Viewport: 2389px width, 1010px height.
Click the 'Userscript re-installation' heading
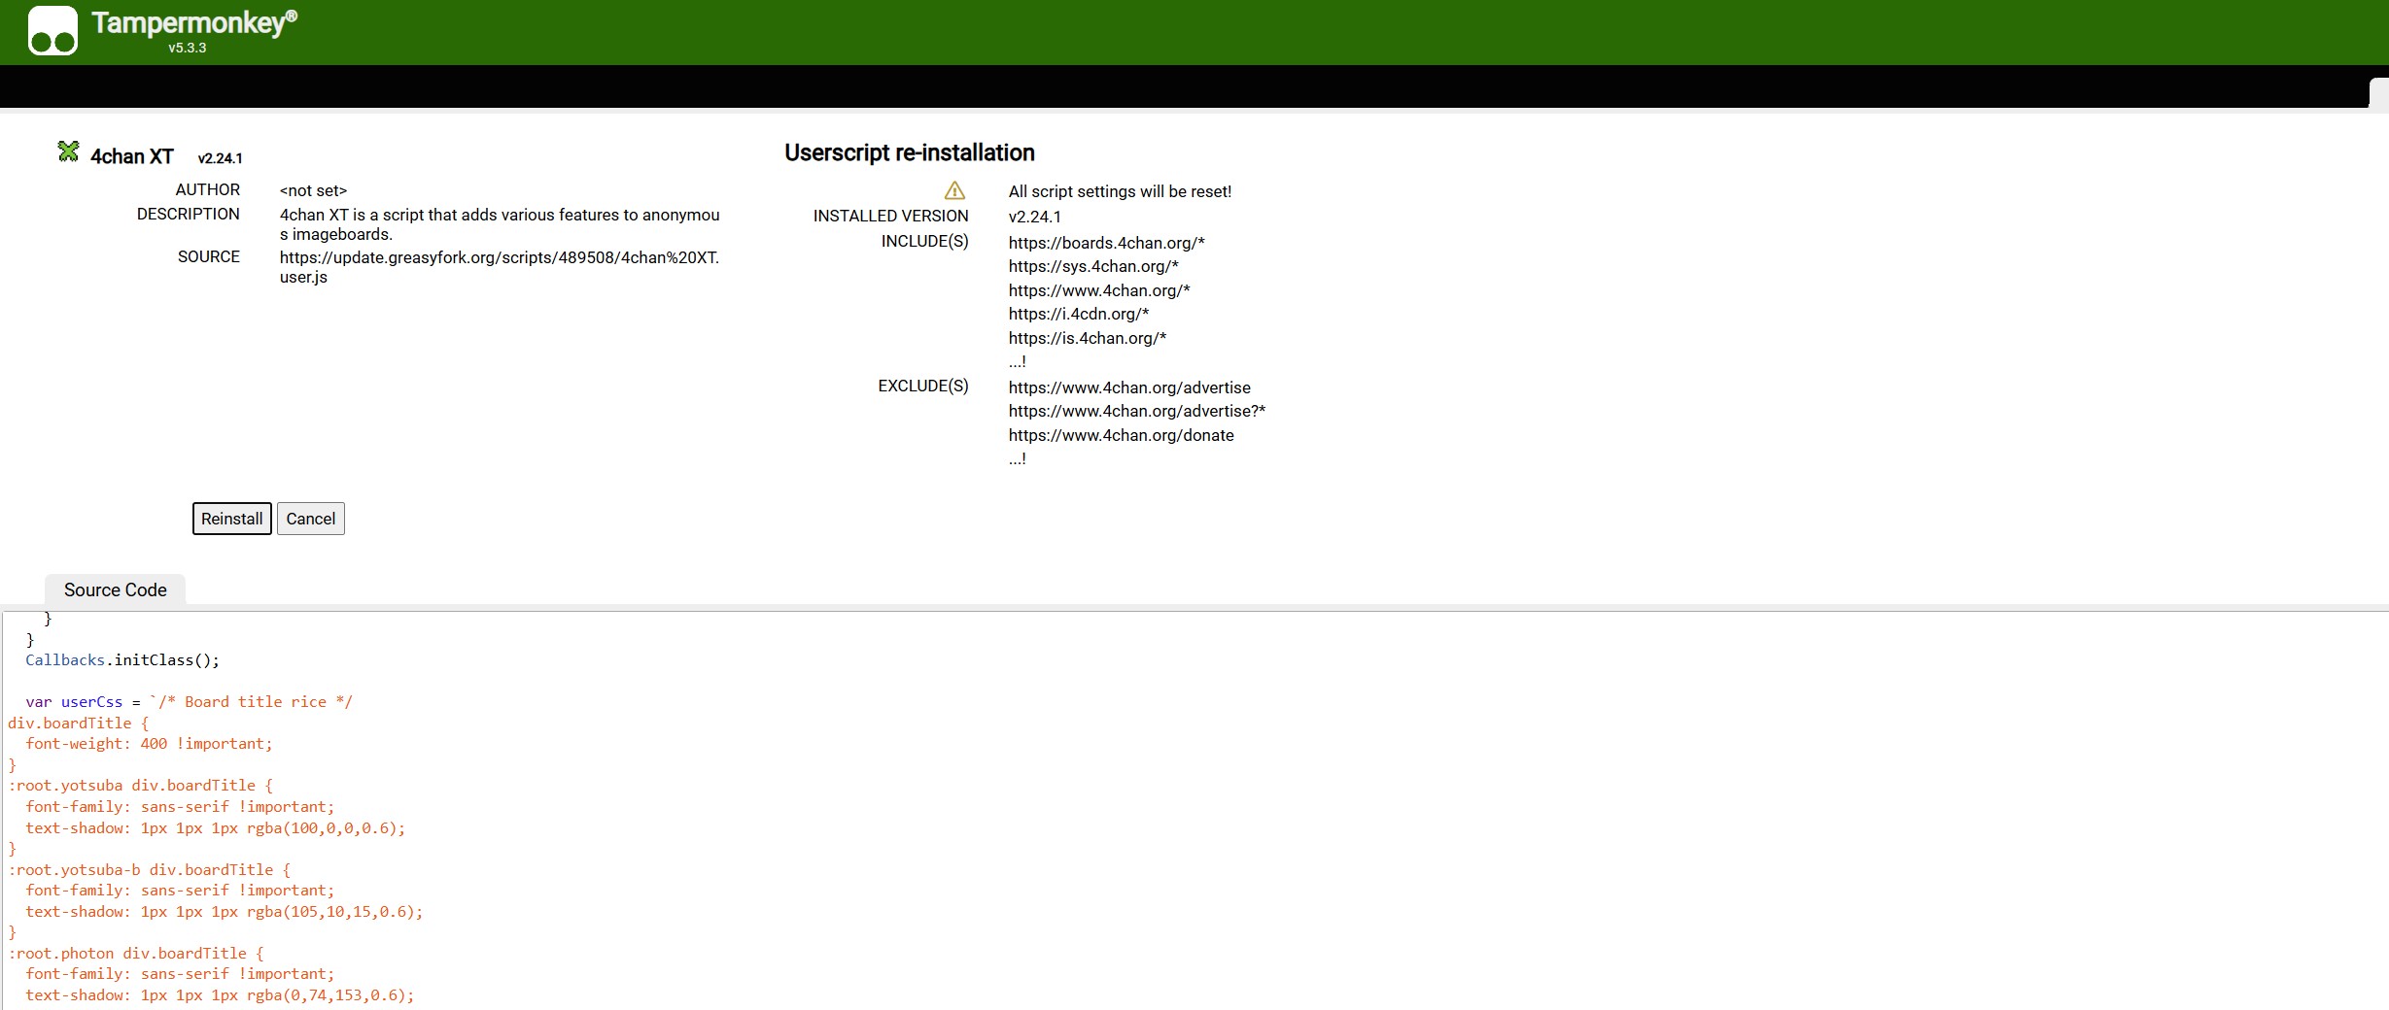coord(909,152)
